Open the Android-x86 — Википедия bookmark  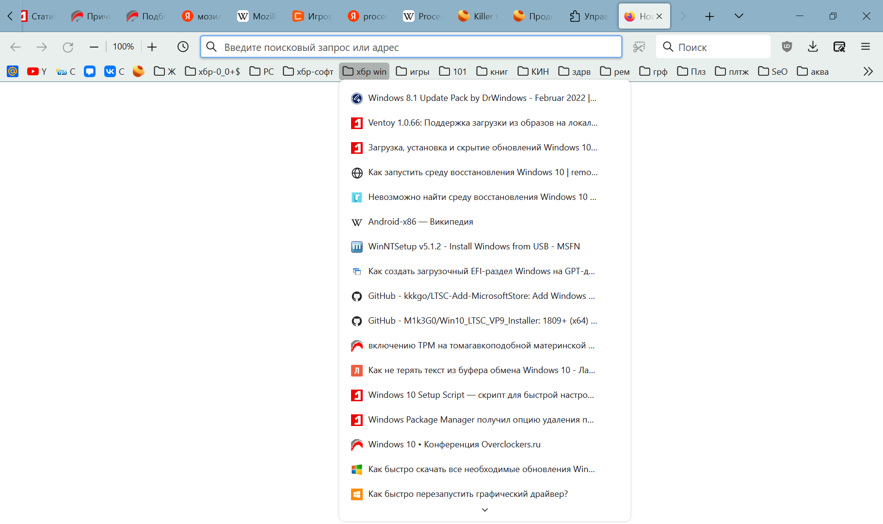point(485,222)
